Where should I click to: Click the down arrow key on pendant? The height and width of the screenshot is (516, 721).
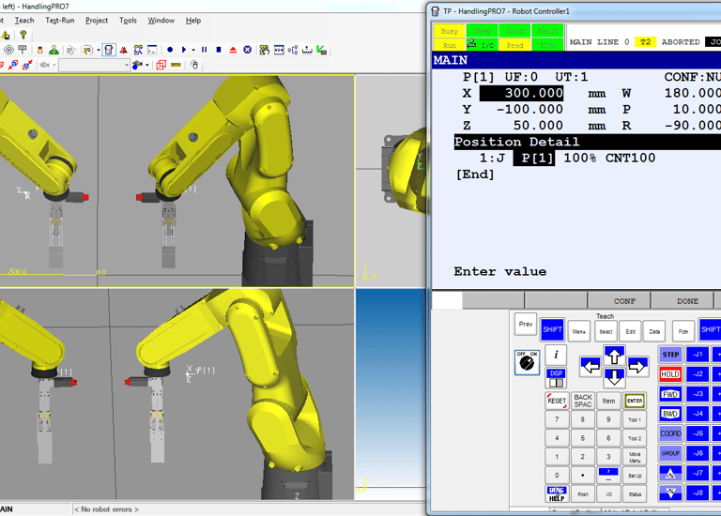tap(614, 377)
